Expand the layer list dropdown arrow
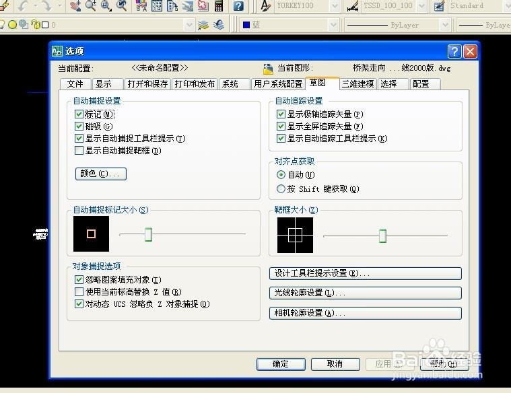The height and width of the screenshot is (393, 511). pos(189,25)
